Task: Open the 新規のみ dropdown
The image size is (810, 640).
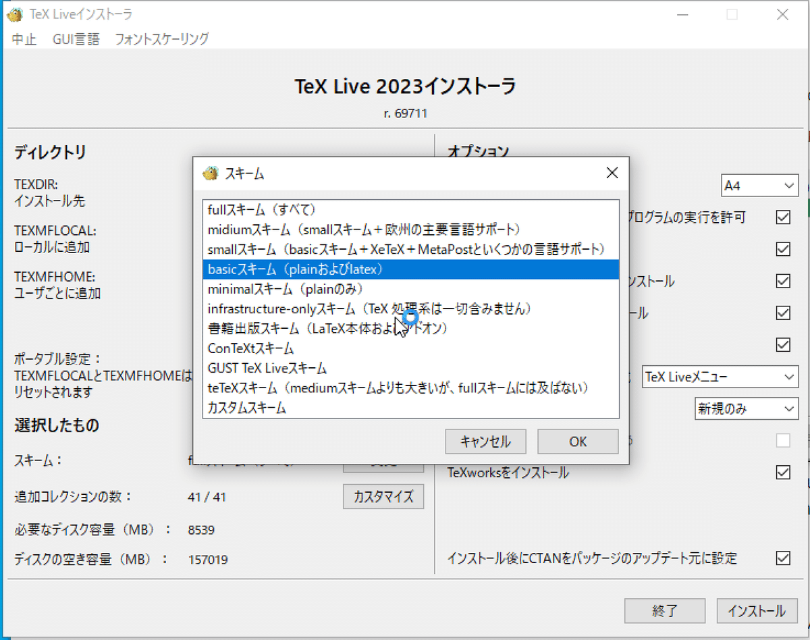Action: click(x=747, y=408)
